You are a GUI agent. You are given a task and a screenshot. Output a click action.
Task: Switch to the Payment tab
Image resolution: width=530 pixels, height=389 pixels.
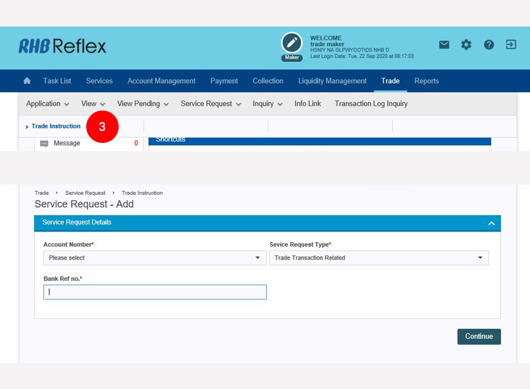tap(224, 81)
